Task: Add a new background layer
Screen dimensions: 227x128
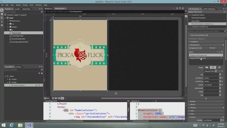Action: (x=222, y=52)
